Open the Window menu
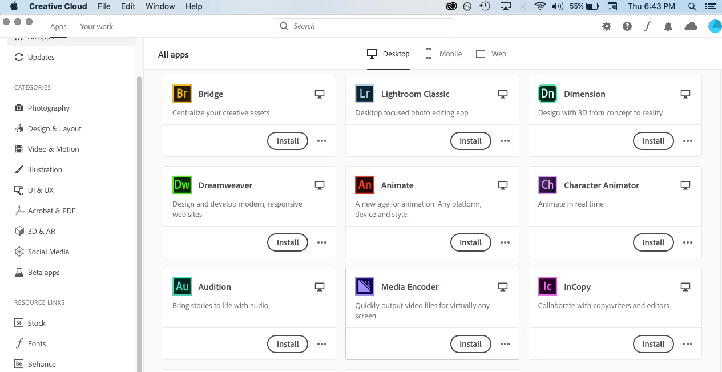The width and height of the screenshot is (722, 372). [x=160, y=6]
